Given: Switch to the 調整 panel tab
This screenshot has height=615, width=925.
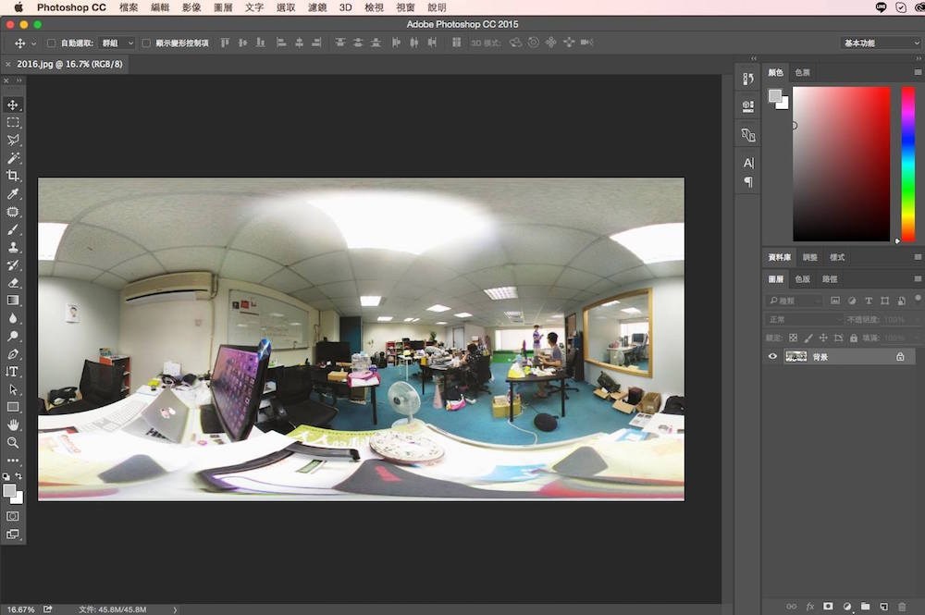Looking at the screenshot, I should pyautogui.click(x=810, y=257).
